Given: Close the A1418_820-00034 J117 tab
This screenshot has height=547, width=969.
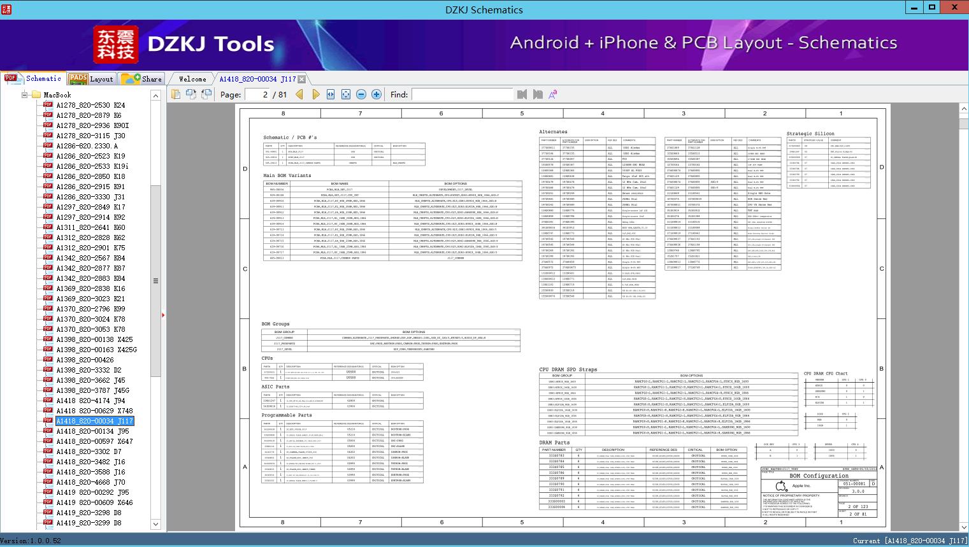Looking at the screenshot, I should (x=302, y=79).
